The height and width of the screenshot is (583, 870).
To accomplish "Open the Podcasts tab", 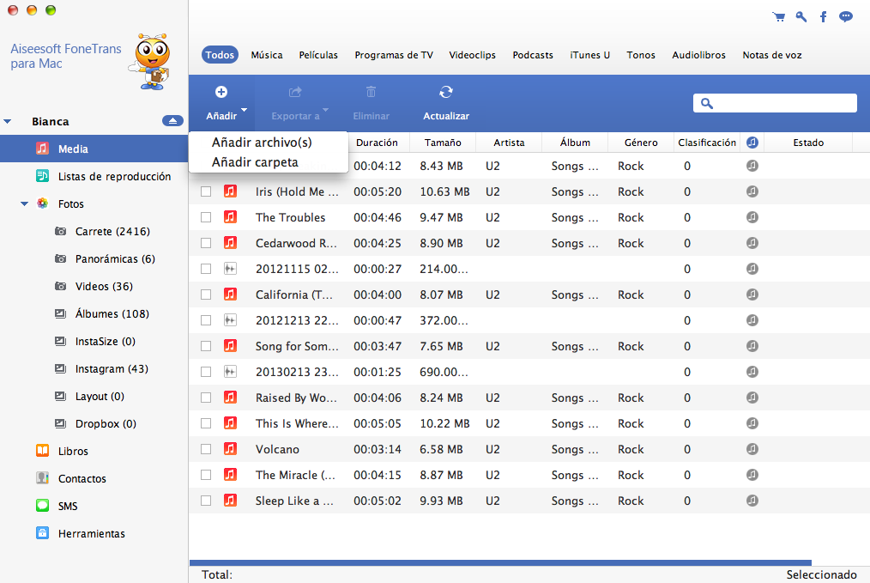I will coord(533,55).
